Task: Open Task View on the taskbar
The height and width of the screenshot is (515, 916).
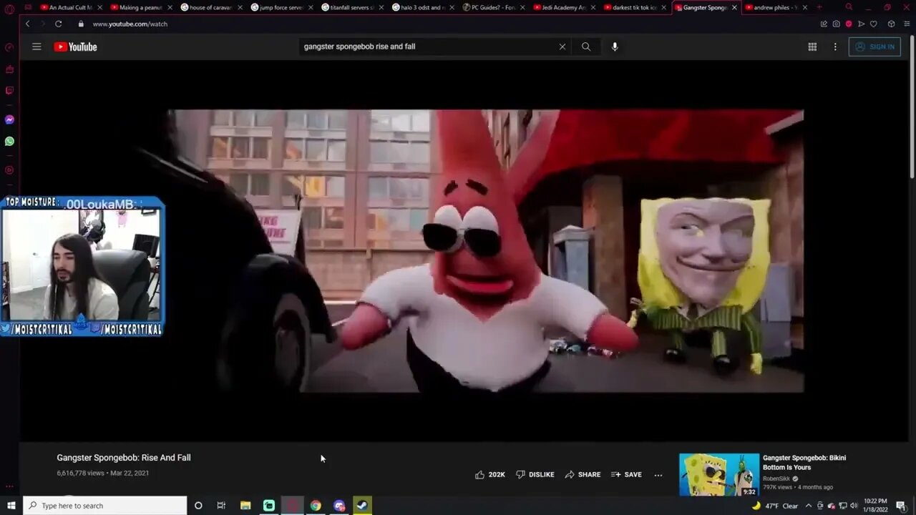Action: click(221, 506)
